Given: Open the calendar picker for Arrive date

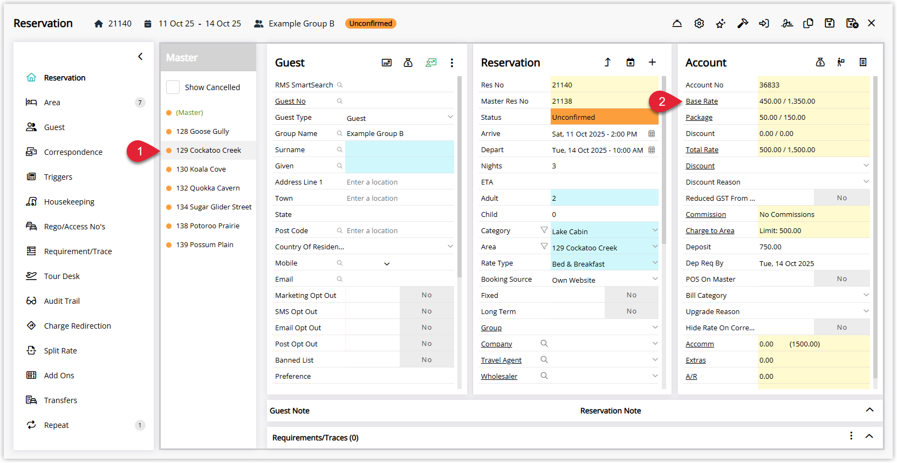Looking at the screenshot, I should [652, 133].
